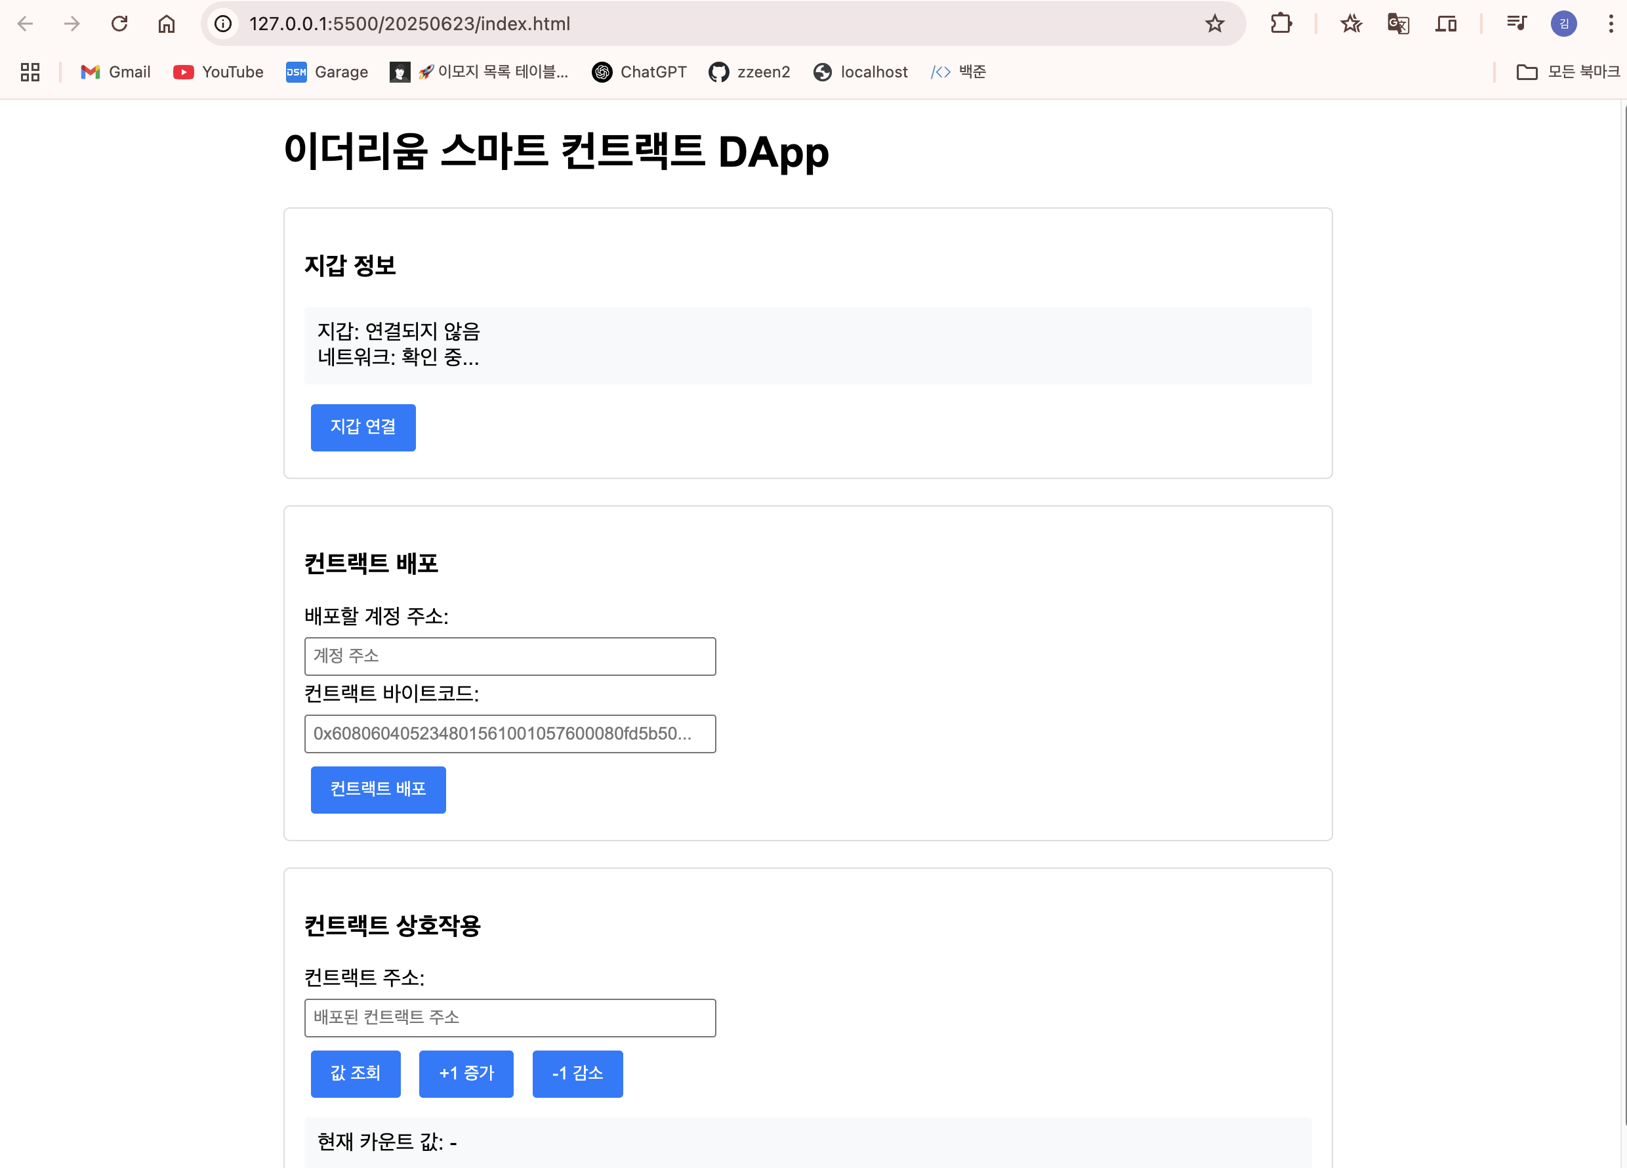Screen dimensions: 1627x1168
Task: Open the ChatGPT bookmark
Action: click(638, 72)
